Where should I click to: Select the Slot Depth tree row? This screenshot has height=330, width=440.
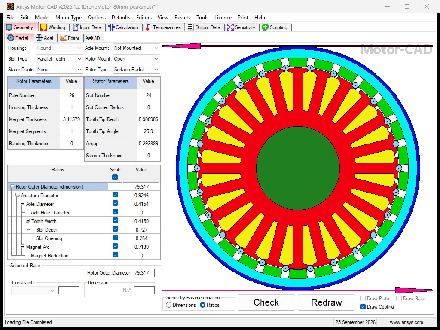[84, 229]
